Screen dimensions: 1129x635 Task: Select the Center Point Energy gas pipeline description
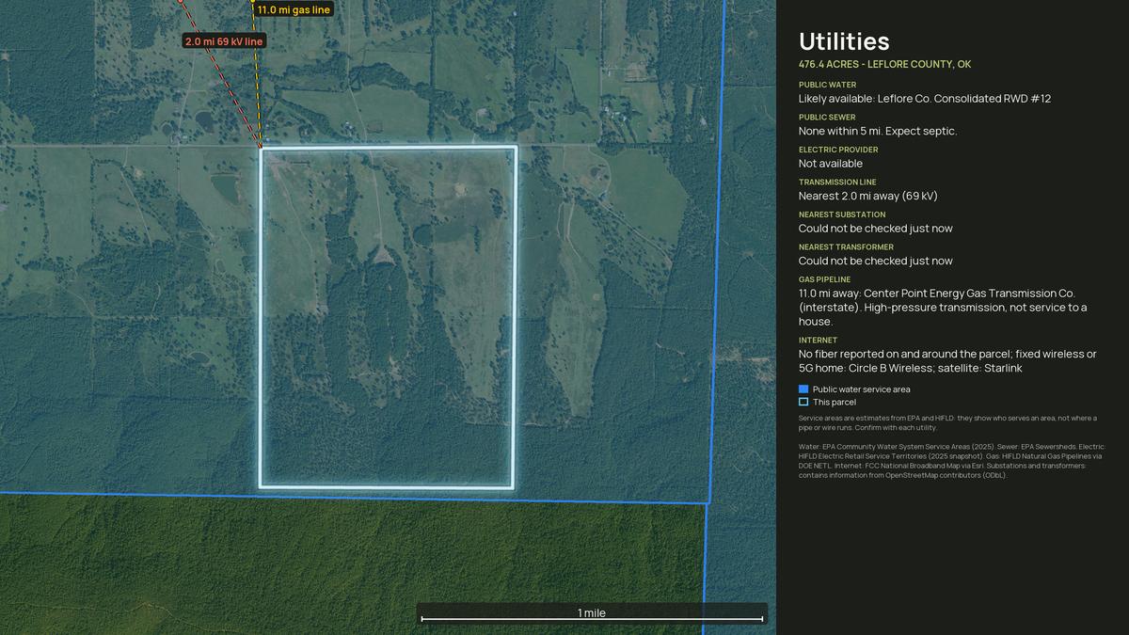pyautogui.click(x=943, y=308)
